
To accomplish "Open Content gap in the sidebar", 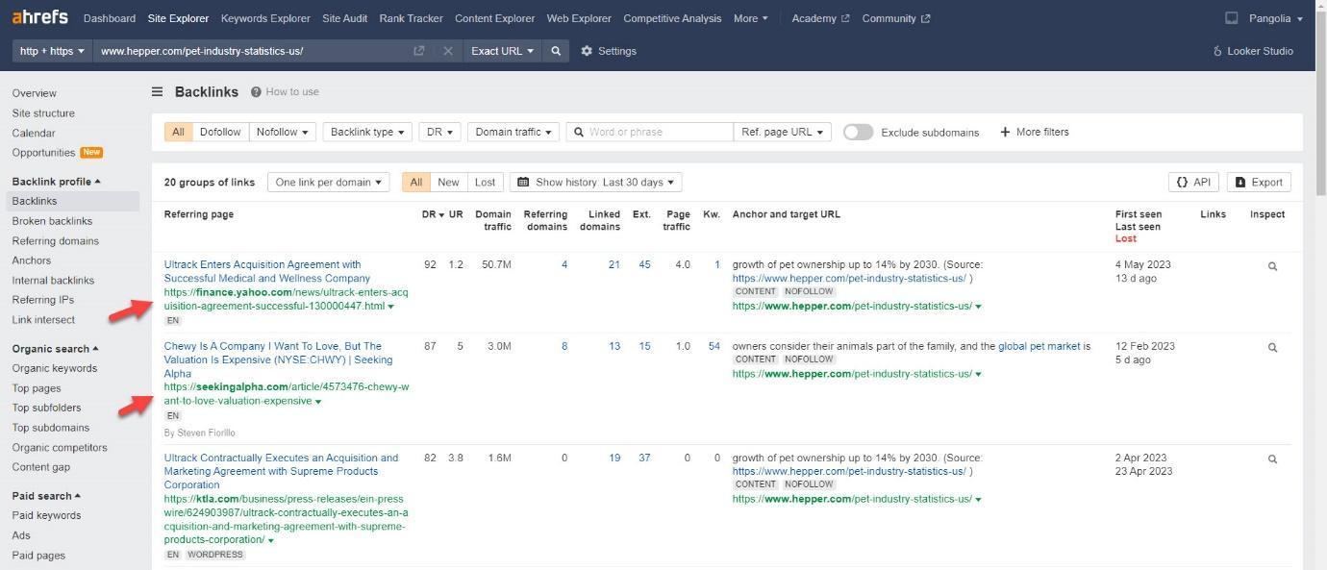I will (x=41, y=467).
